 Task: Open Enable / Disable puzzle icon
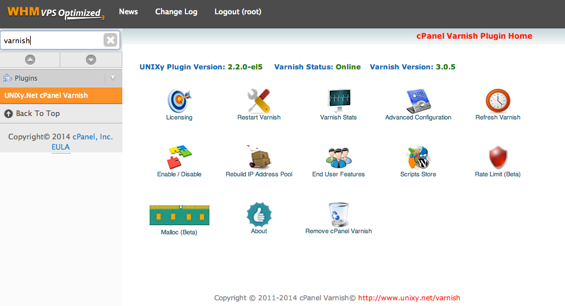click(179, 157)
